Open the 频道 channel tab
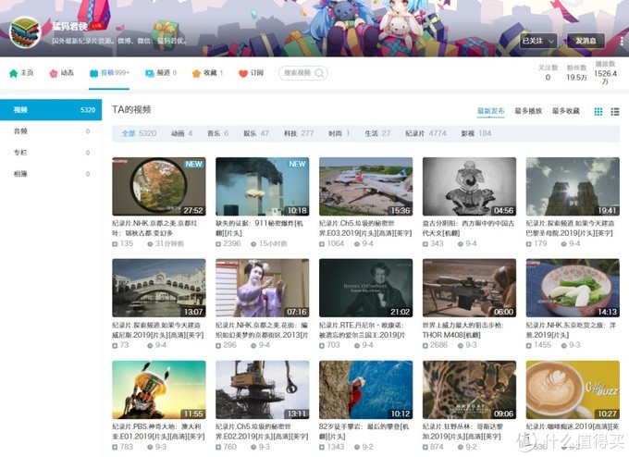The image size is (629, 457). pyautogui.click(x=161, y=73)
